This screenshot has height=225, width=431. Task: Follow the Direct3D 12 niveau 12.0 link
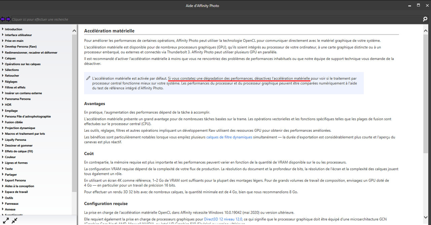223,219
